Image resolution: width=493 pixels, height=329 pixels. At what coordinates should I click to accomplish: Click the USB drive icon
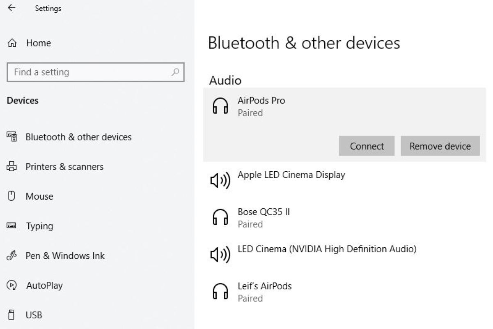(x=11, y=315)
